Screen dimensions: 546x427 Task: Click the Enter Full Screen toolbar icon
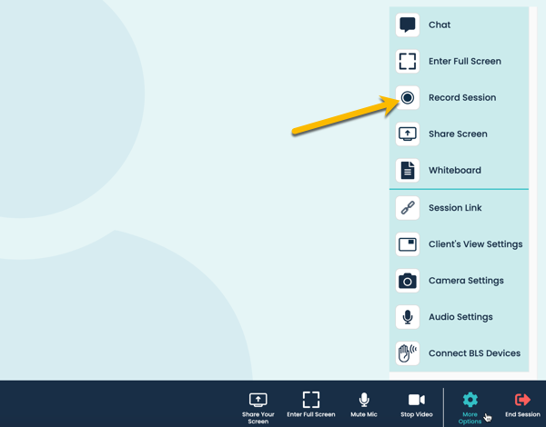click(311, 400)
